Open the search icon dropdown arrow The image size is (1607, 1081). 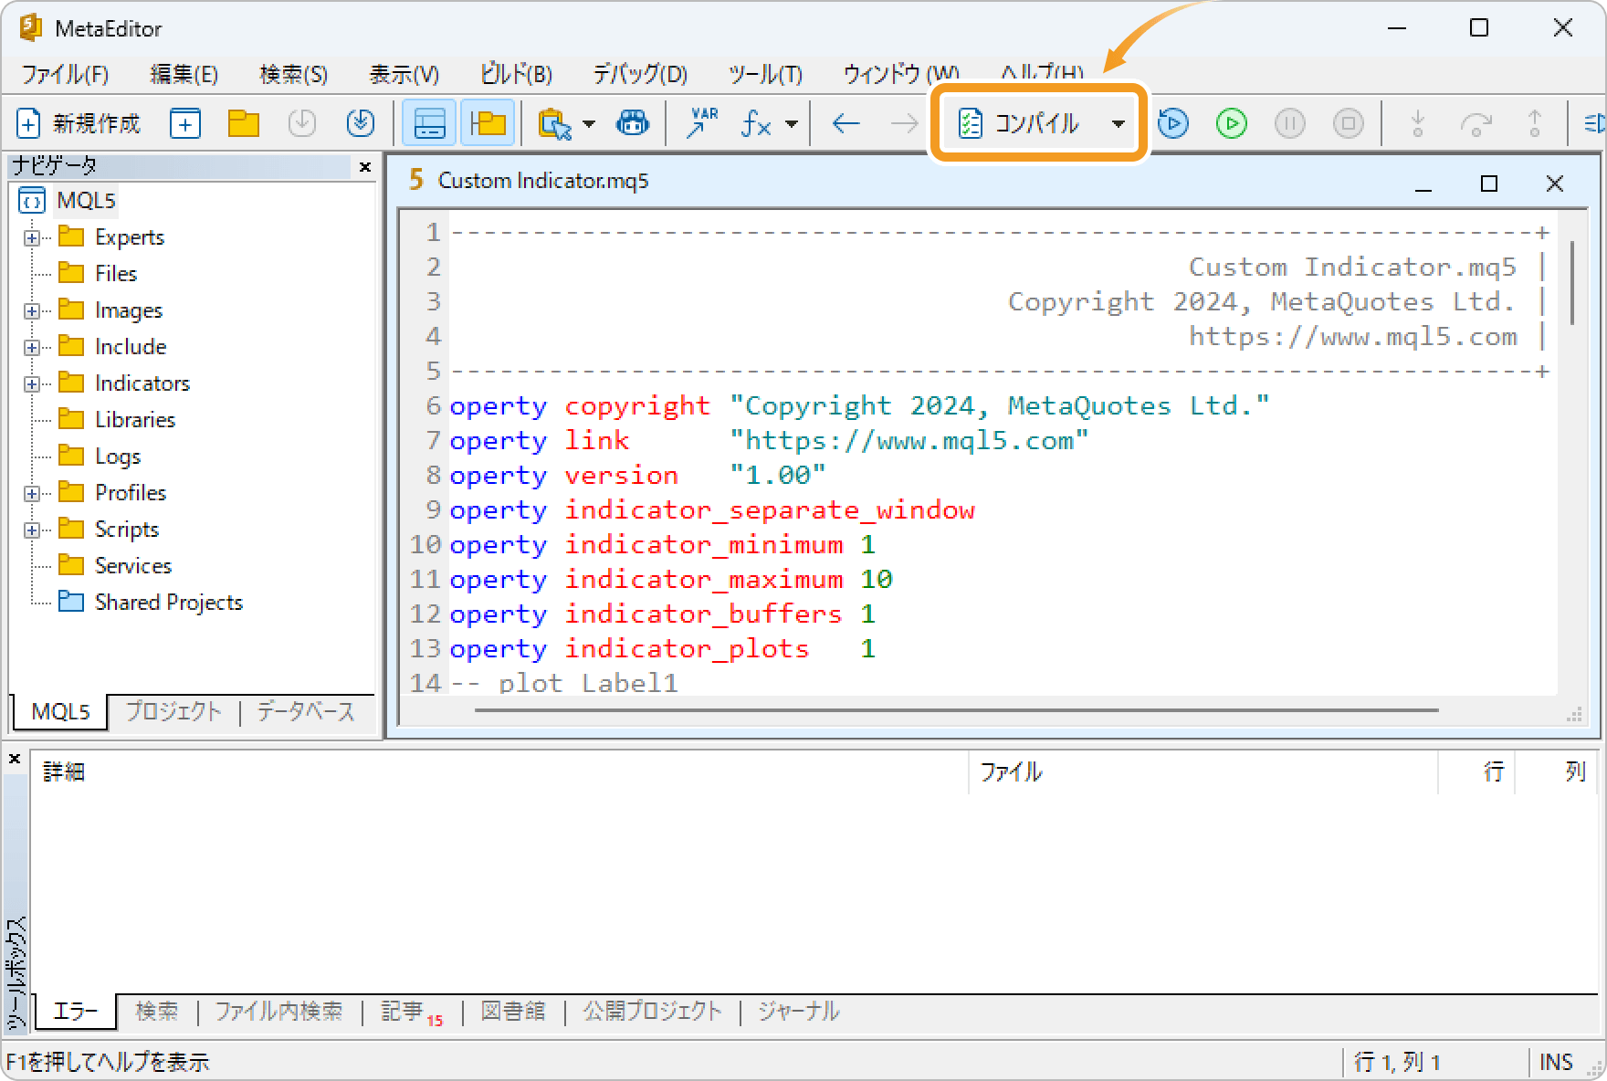tap(589, 123)
